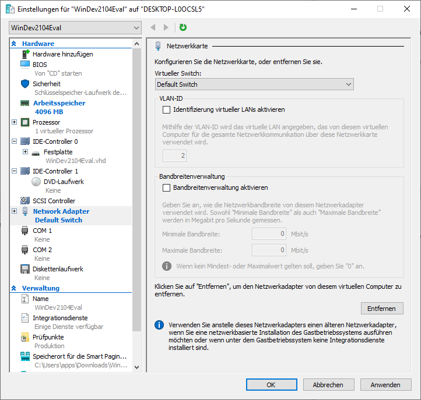Select the Arbeitsspeicher memory icon
This screenshot has width=421, height=400.
(25, 103)
